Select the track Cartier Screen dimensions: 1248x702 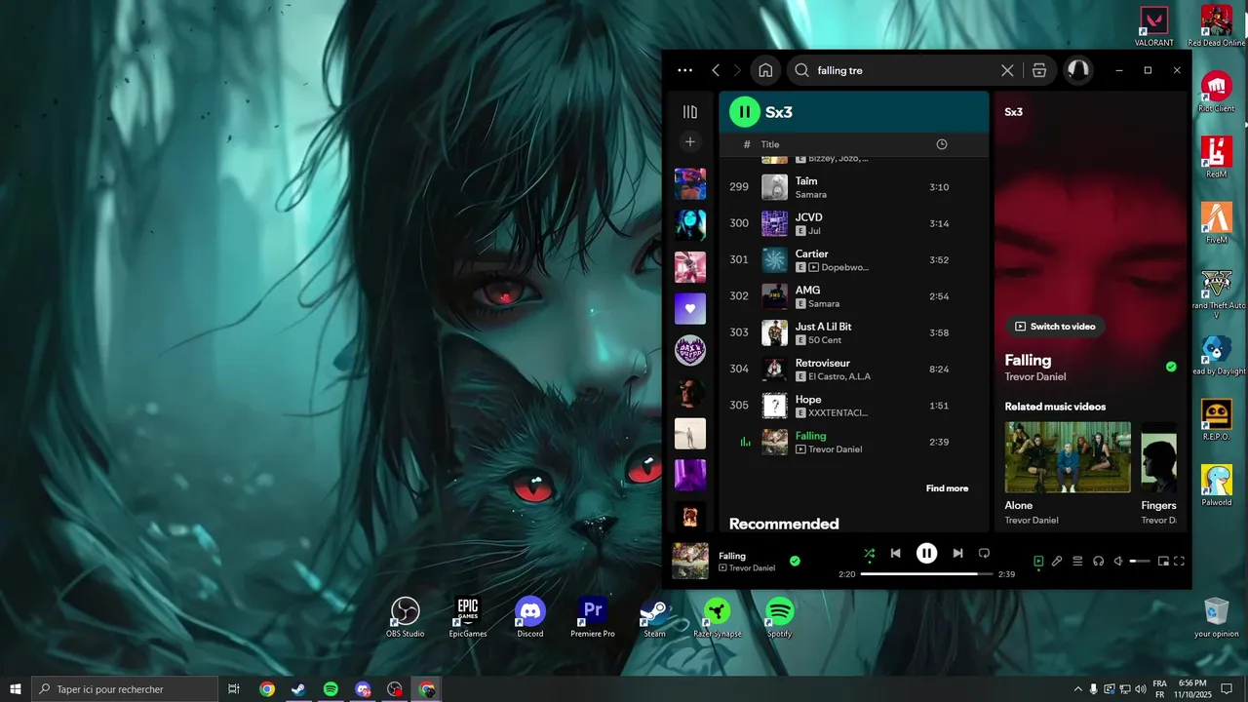(x=853, y=260)
